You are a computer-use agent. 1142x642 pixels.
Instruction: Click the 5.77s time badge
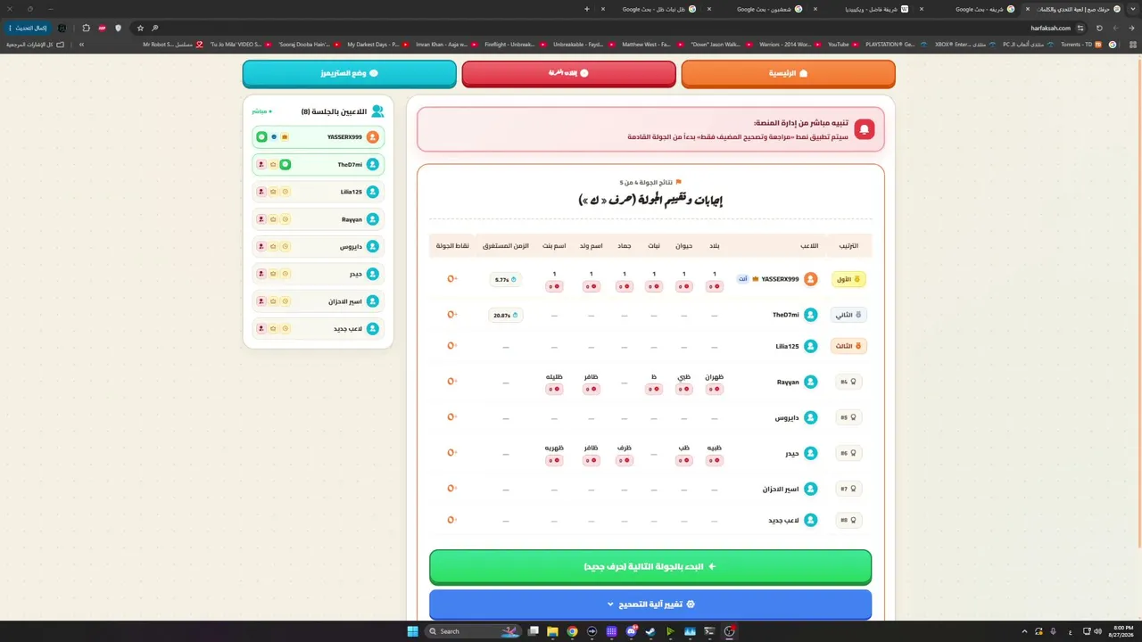click(505, 279)
